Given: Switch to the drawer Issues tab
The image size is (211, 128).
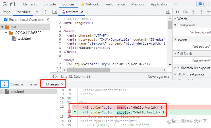Looking at the screenshot, I should click(33, 84).
